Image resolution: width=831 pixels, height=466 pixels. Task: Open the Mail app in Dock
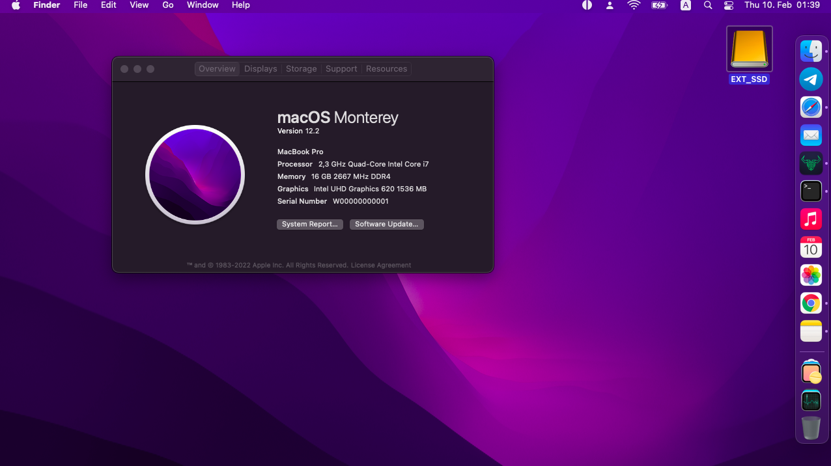pyautogui.click(x=811, y=135)
